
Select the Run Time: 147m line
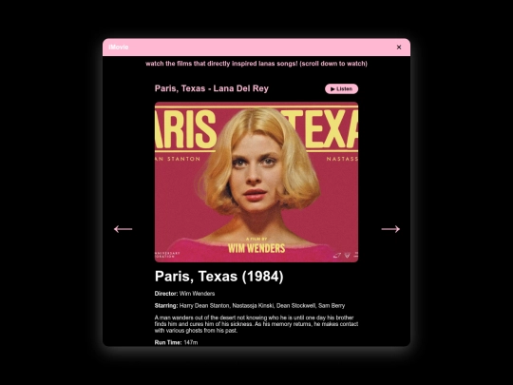coord(176,342)
